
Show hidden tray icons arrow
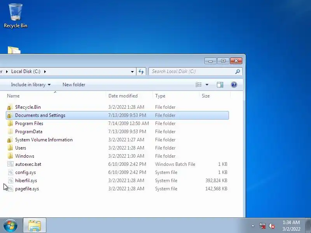(253, 226)
